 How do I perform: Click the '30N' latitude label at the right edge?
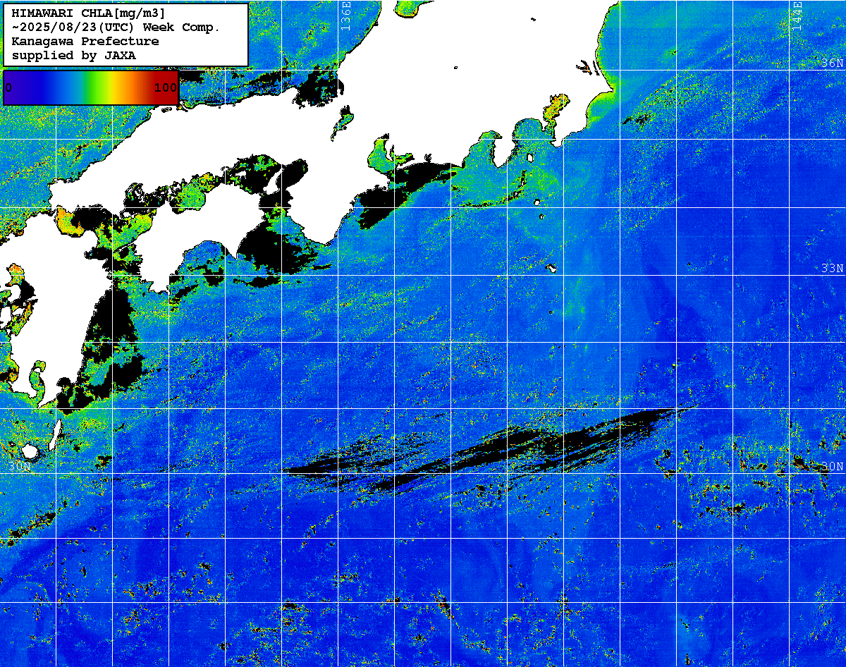coord(833,467)
